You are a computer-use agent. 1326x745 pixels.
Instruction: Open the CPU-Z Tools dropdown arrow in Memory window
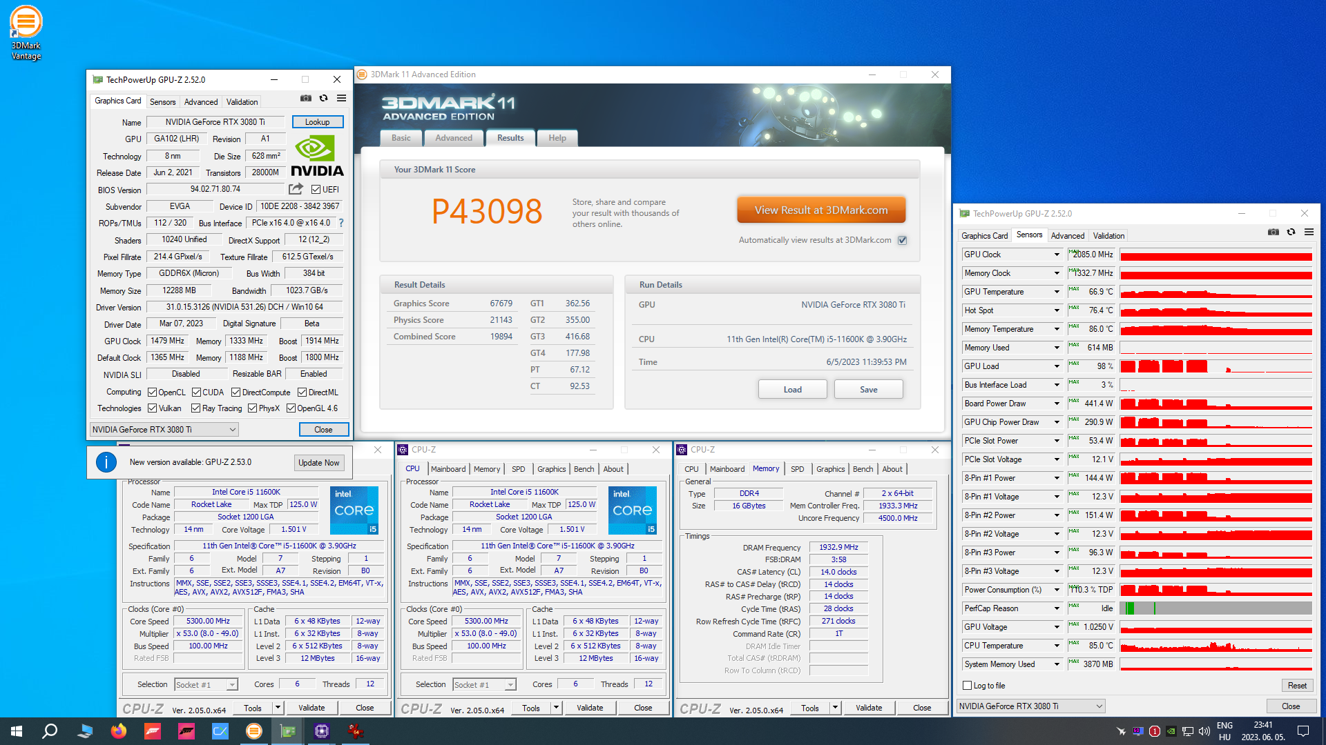pyautogui.click(x=835, y=708)
